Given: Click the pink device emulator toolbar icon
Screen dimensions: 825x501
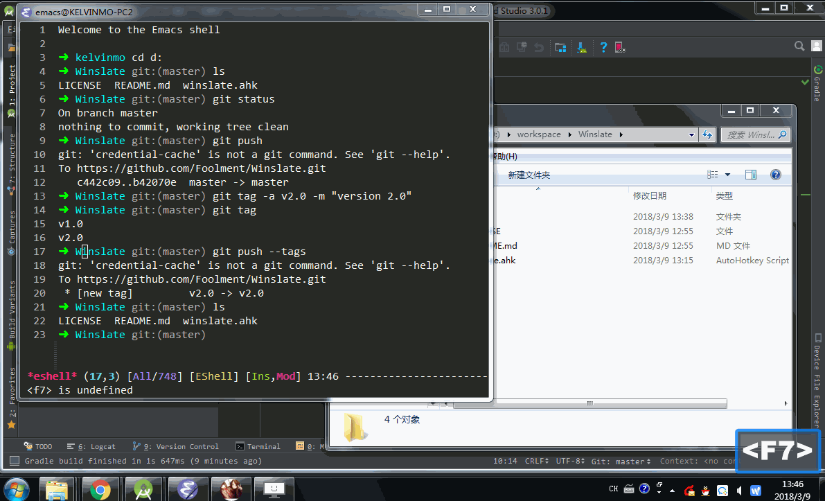Looking at the screenshot, I should click(x=621, y=47).
